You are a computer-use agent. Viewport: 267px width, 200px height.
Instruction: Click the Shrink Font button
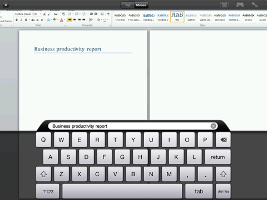pyautogui.click(x=49, y=14)
